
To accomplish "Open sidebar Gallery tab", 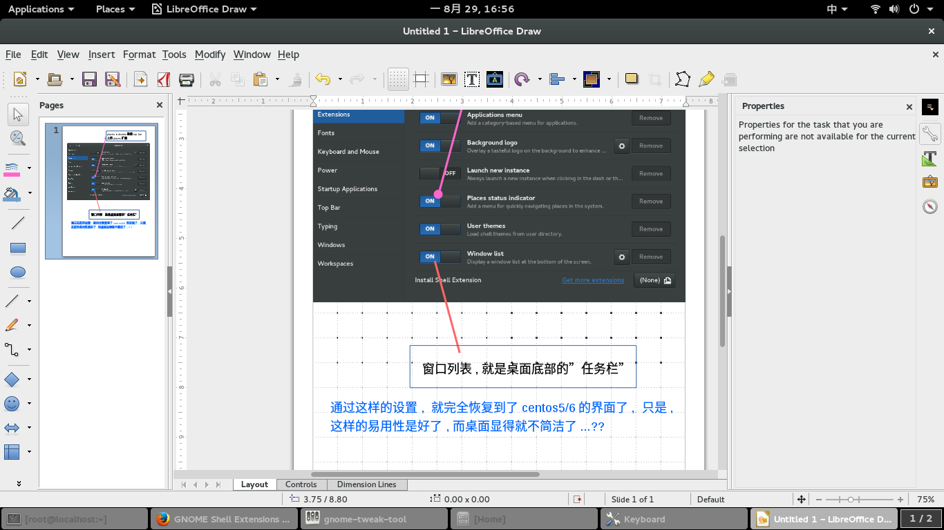I will click(930, 182).
